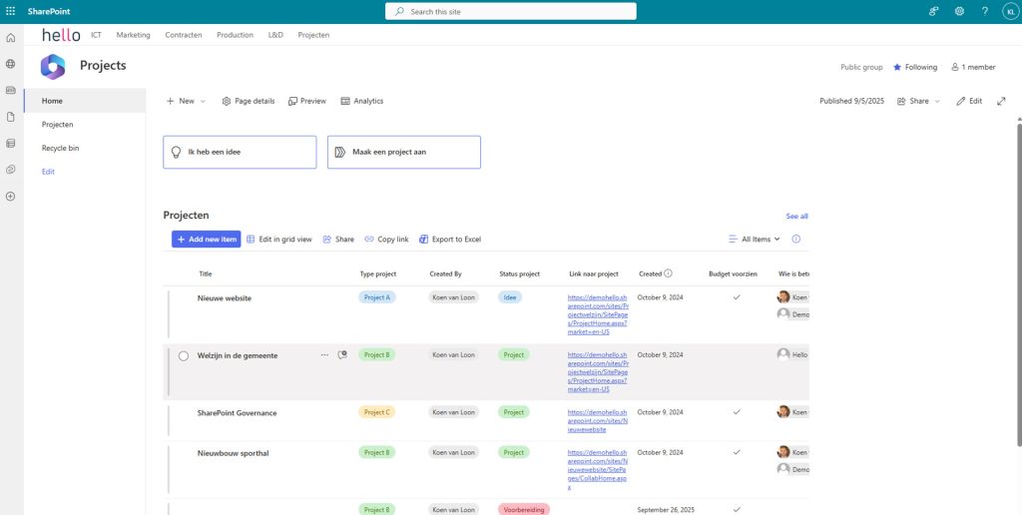Go to the Home icon in app bar
1022x515 pixels.
click(x=10, y=38)
